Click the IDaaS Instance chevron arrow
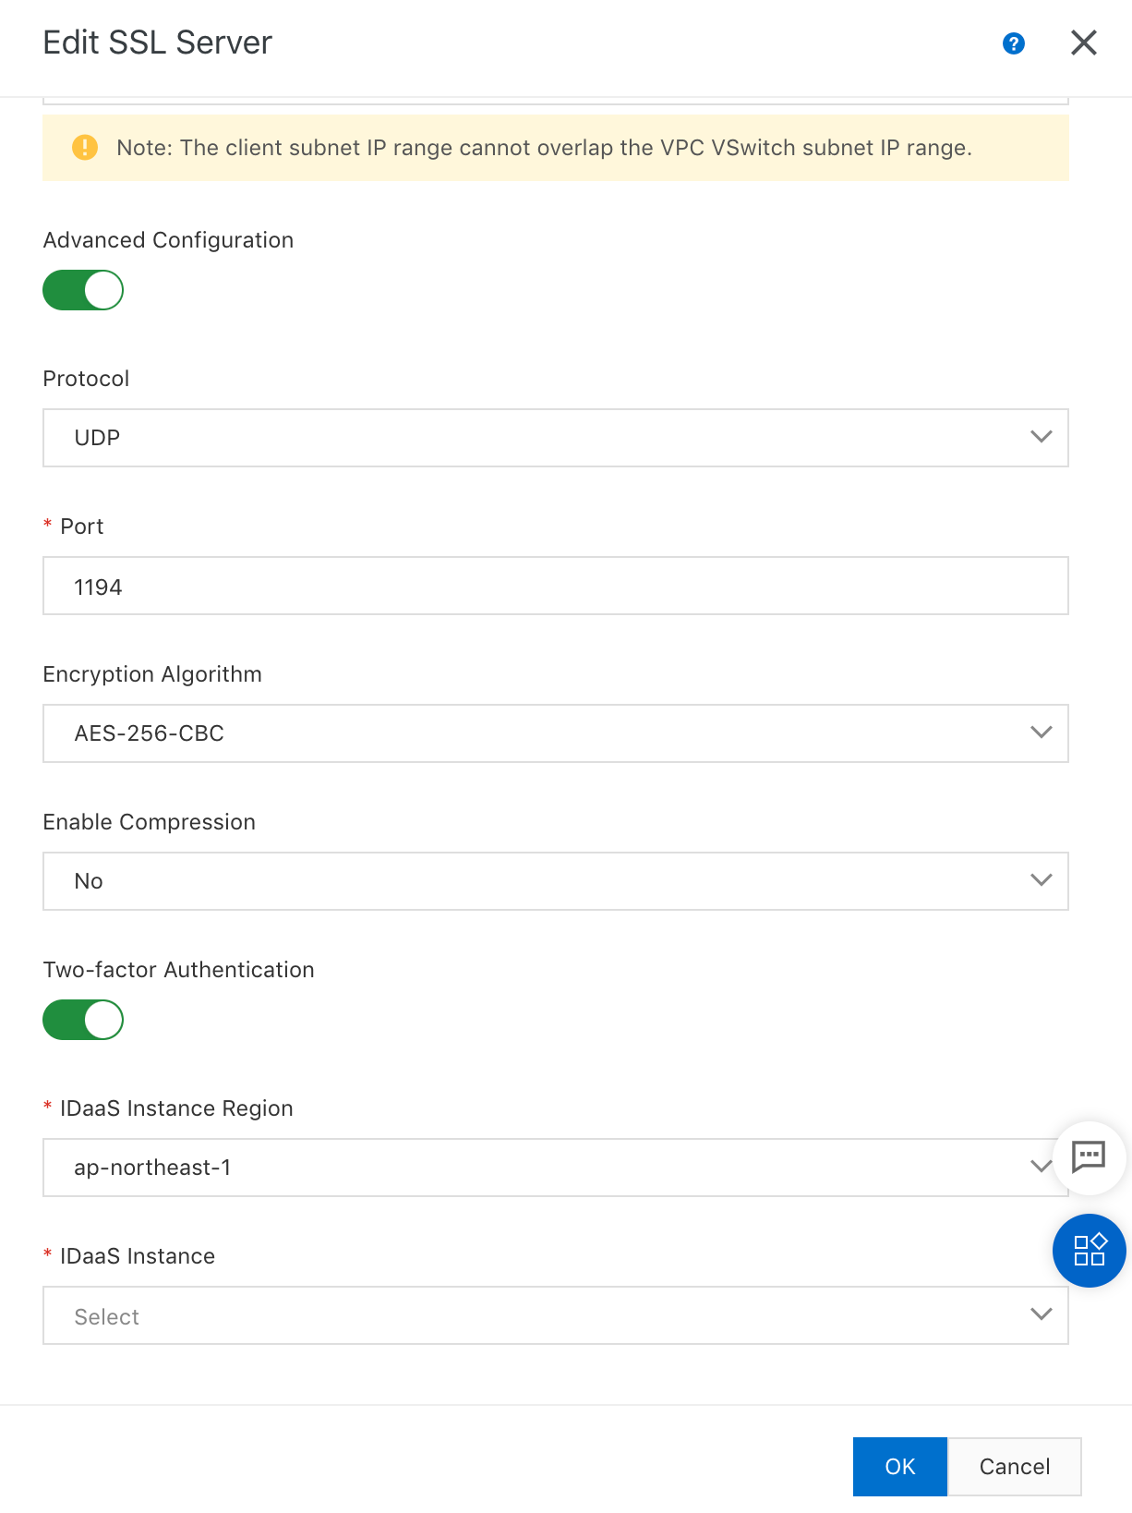 pyautogui.click(x=1041, y=1314)
